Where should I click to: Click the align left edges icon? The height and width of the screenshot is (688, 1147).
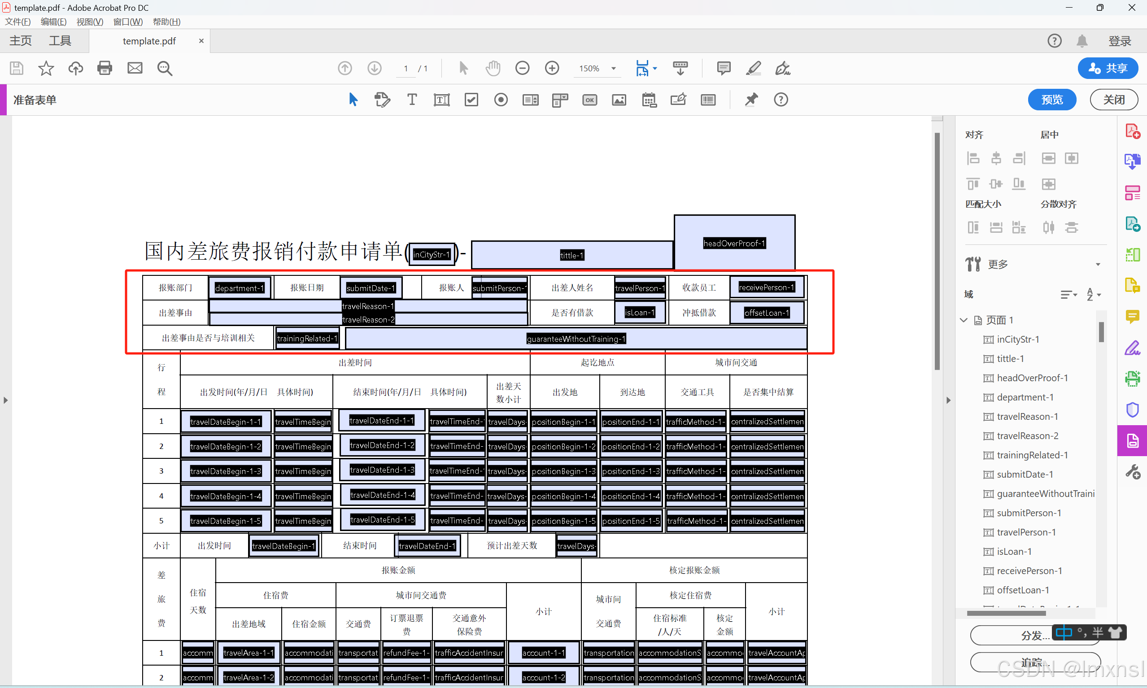point(973,158)
